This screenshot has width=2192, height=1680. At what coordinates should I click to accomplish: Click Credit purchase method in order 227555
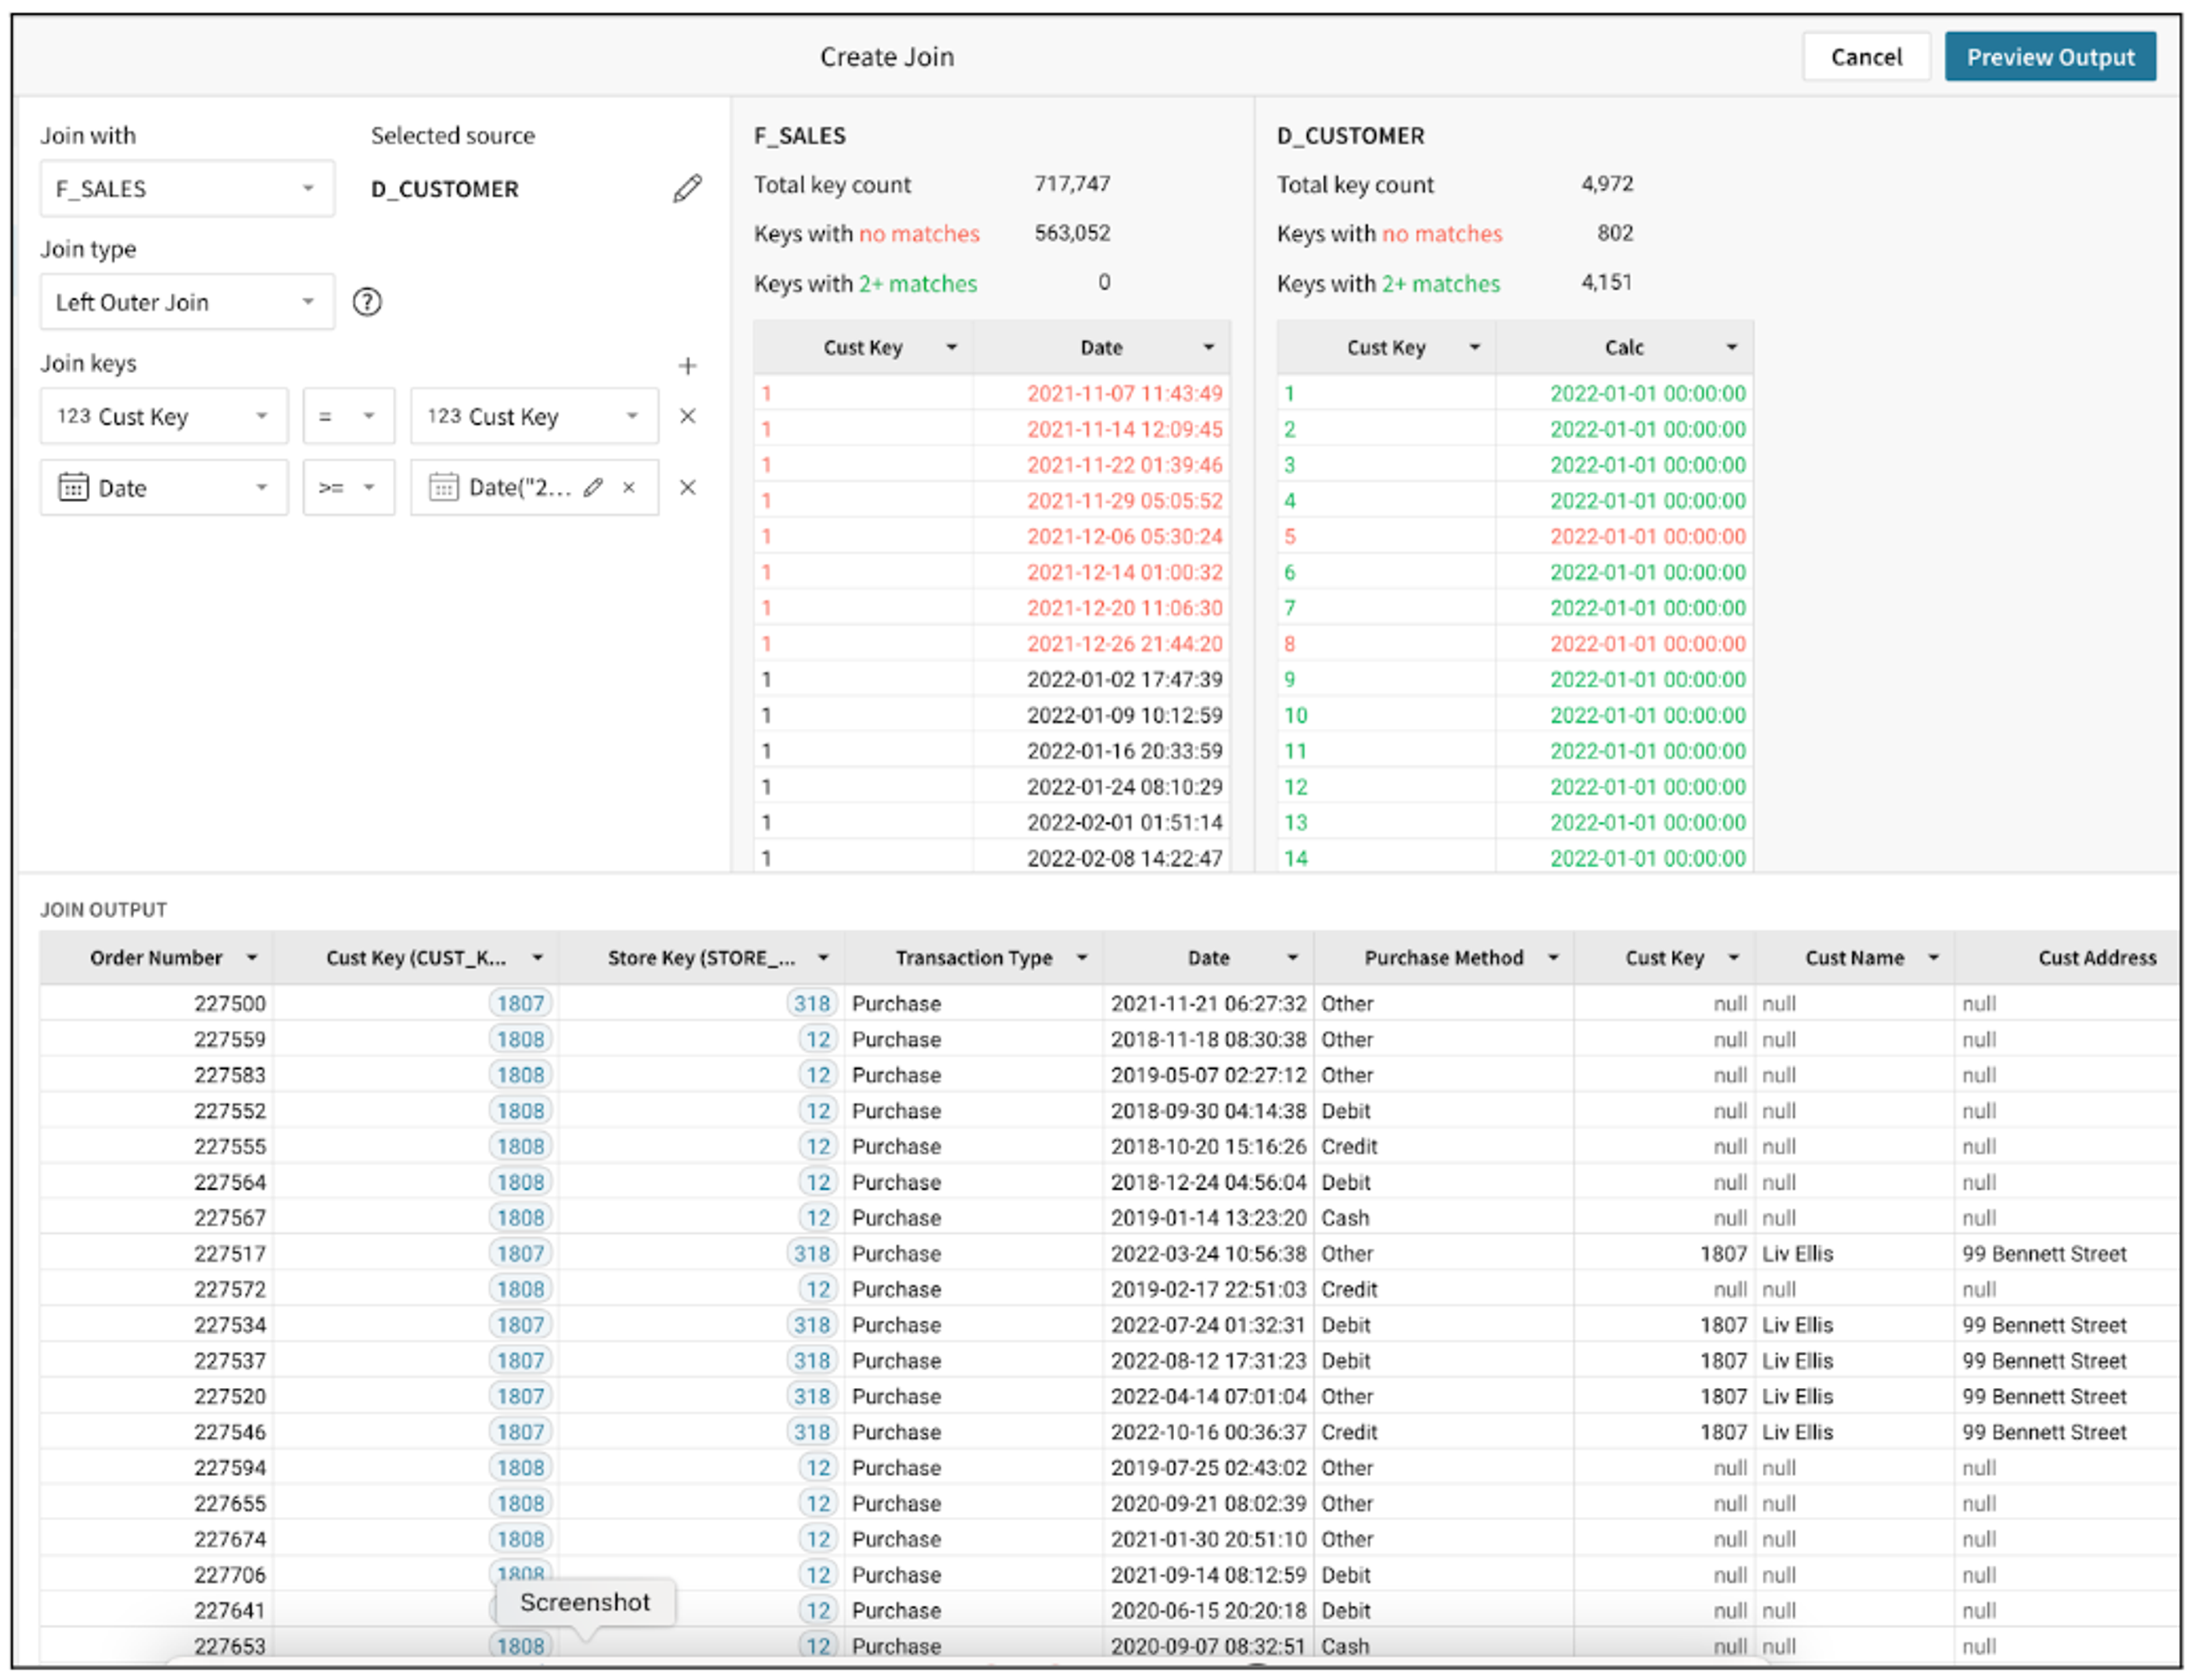[x=1349, y=1146]
